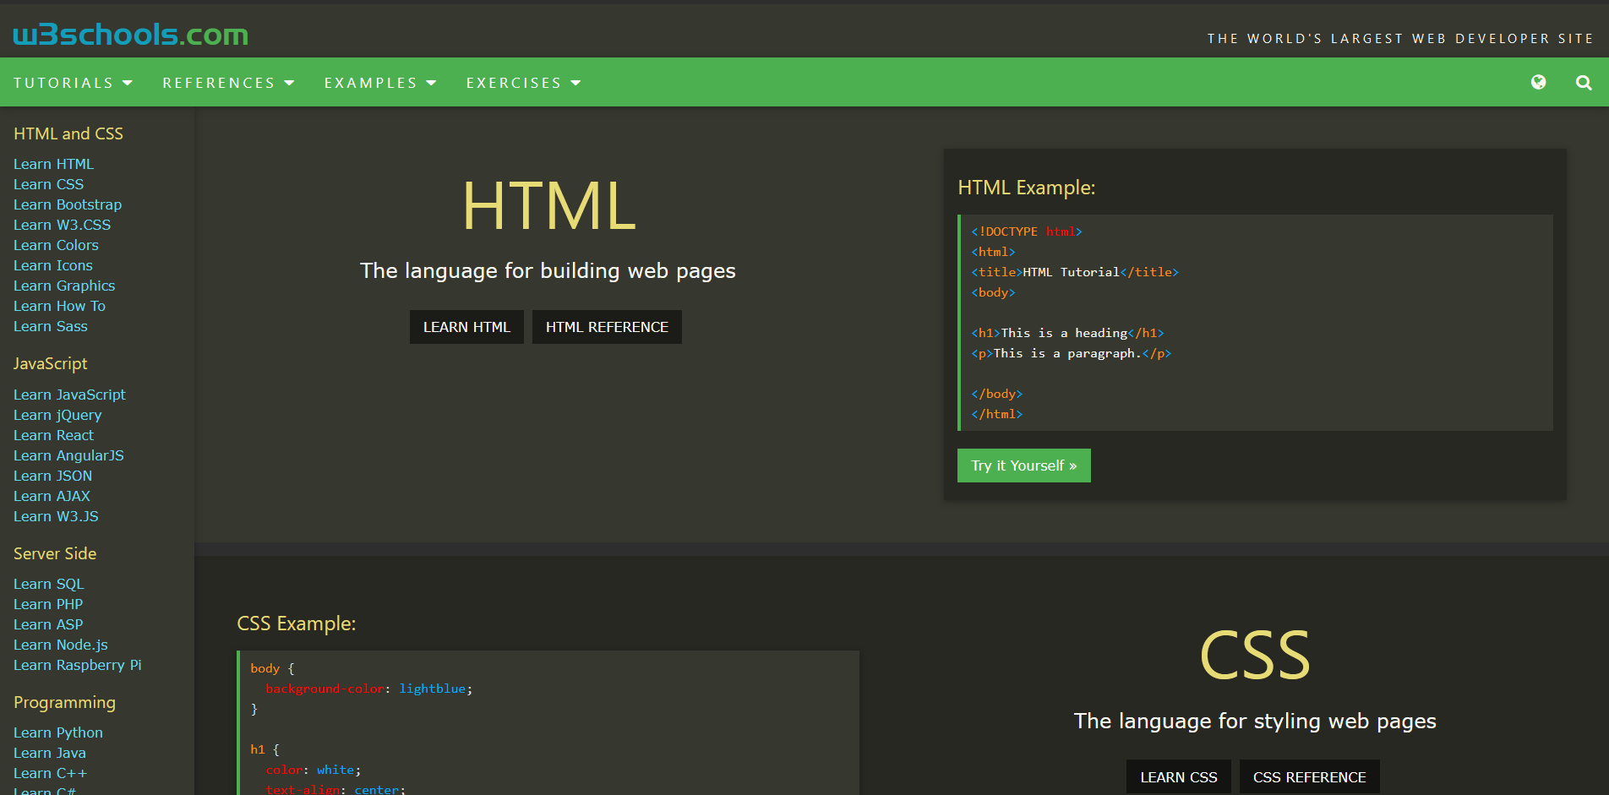Open Learn Icons link
The image size is (1609, 795).
(53, 265)
